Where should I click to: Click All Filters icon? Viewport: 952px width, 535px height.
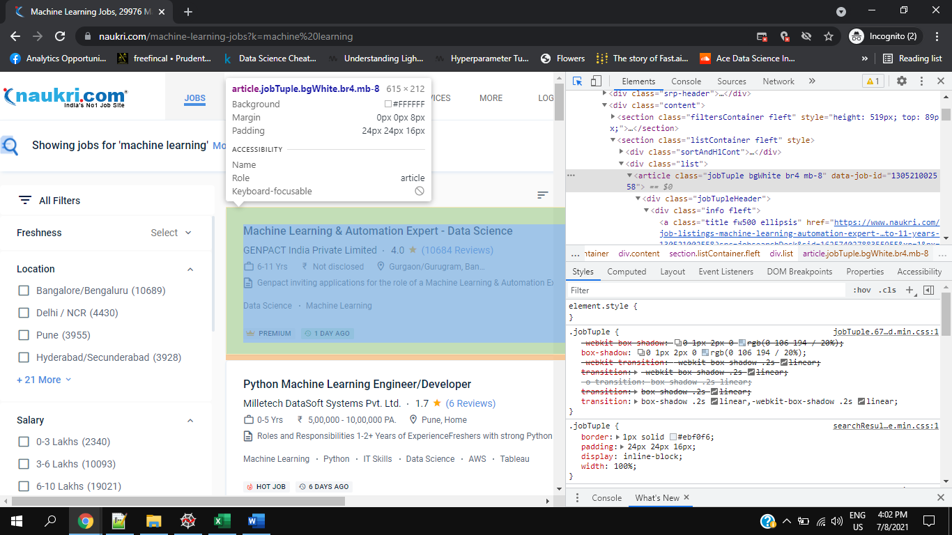(25, 200)
